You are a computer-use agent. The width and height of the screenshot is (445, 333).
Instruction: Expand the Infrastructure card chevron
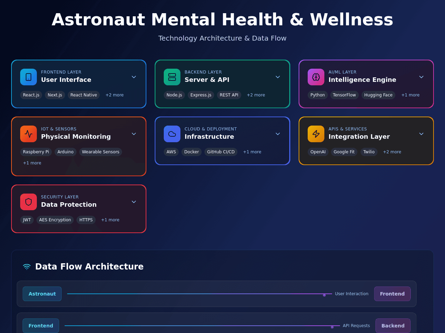[278, 134]
